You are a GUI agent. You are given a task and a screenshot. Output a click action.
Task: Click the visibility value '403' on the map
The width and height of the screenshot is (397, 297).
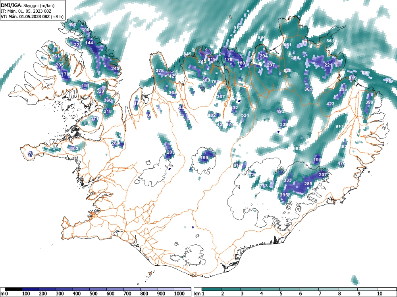74,148
